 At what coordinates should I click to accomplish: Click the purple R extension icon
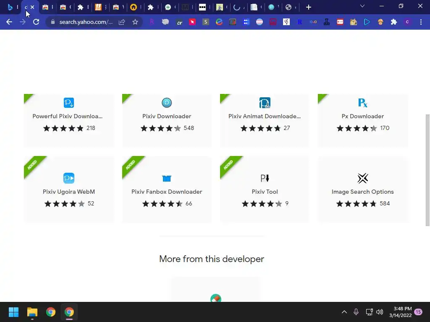point(152,22)
